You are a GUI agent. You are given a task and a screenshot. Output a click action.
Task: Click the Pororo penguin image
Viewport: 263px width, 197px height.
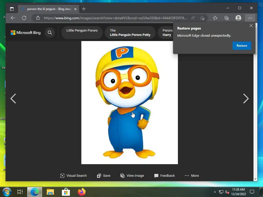point(129,103)
